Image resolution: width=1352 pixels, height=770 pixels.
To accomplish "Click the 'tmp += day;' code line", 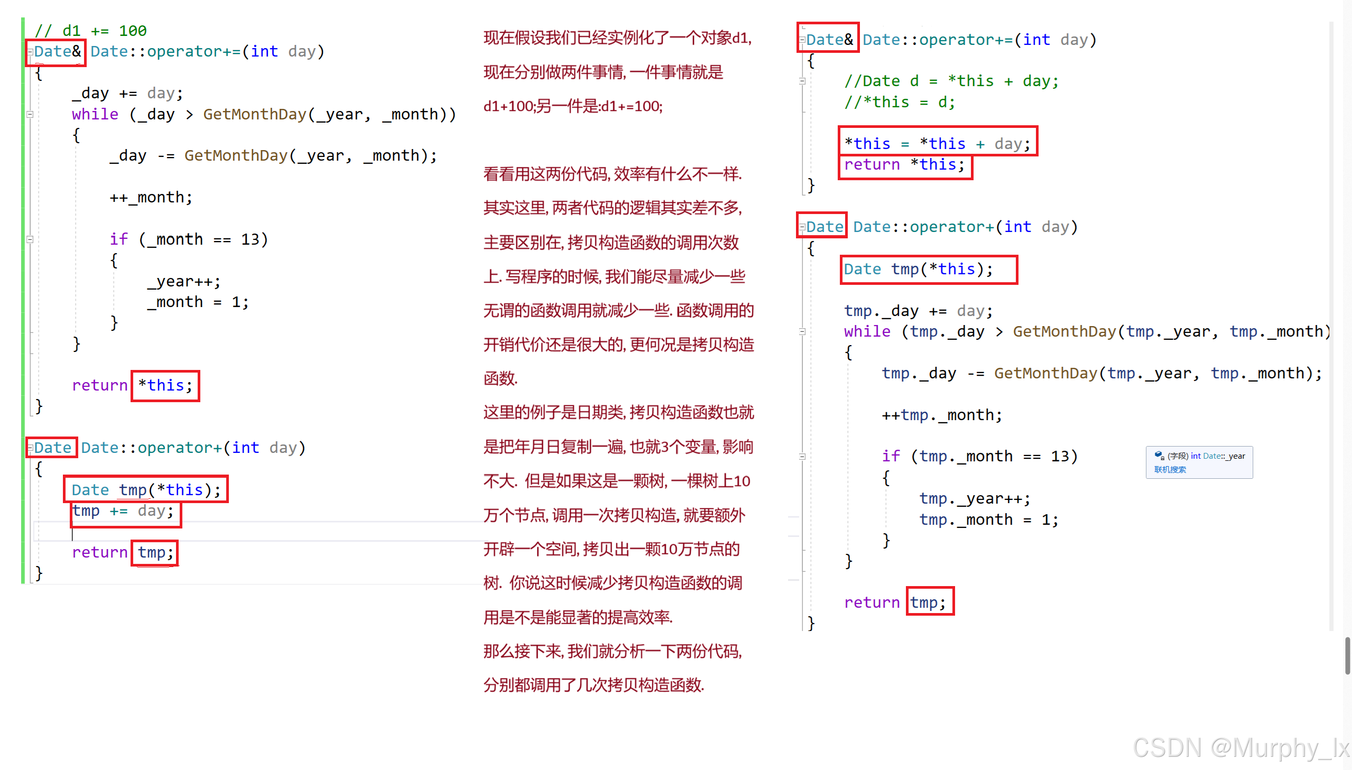I will coord(123,511).
